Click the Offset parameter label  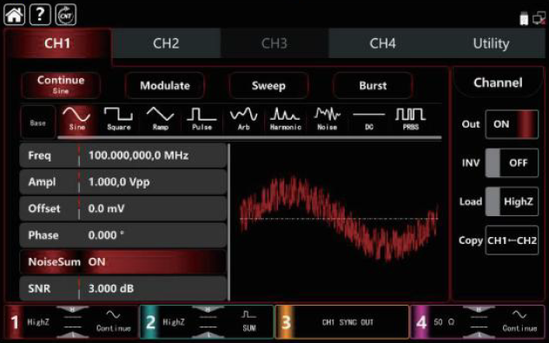click(x=44, y=208)
